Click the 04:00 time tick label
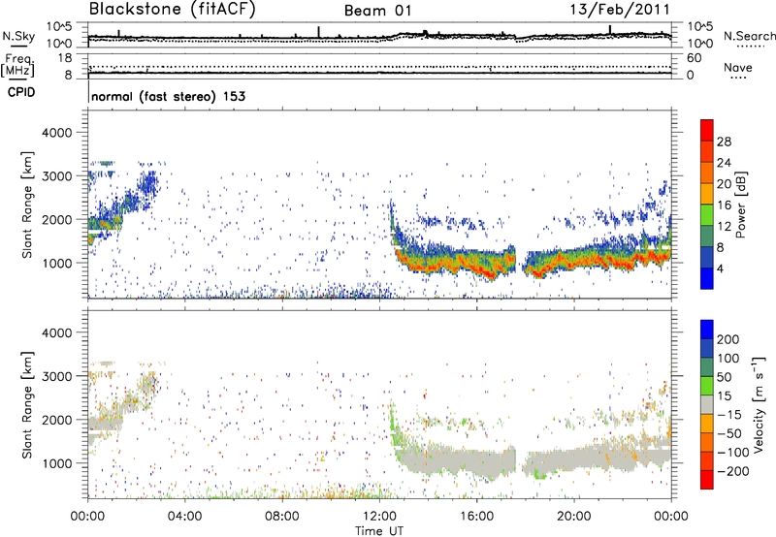 pyautogui.click(x=184, y=517)
